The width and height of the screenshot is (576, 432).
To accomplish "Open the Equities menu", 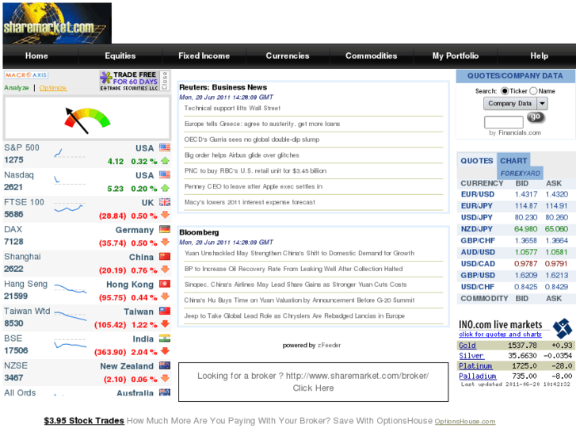I will click(120, 56).
